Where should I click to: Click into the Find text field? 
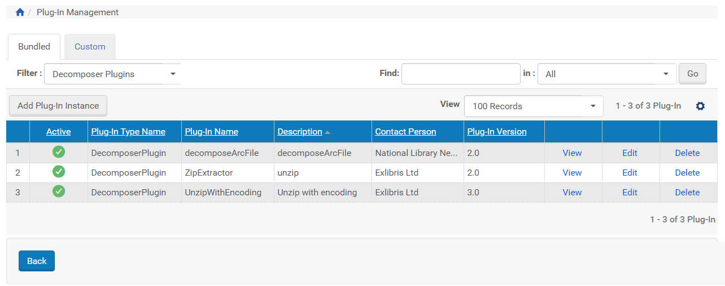461,74
